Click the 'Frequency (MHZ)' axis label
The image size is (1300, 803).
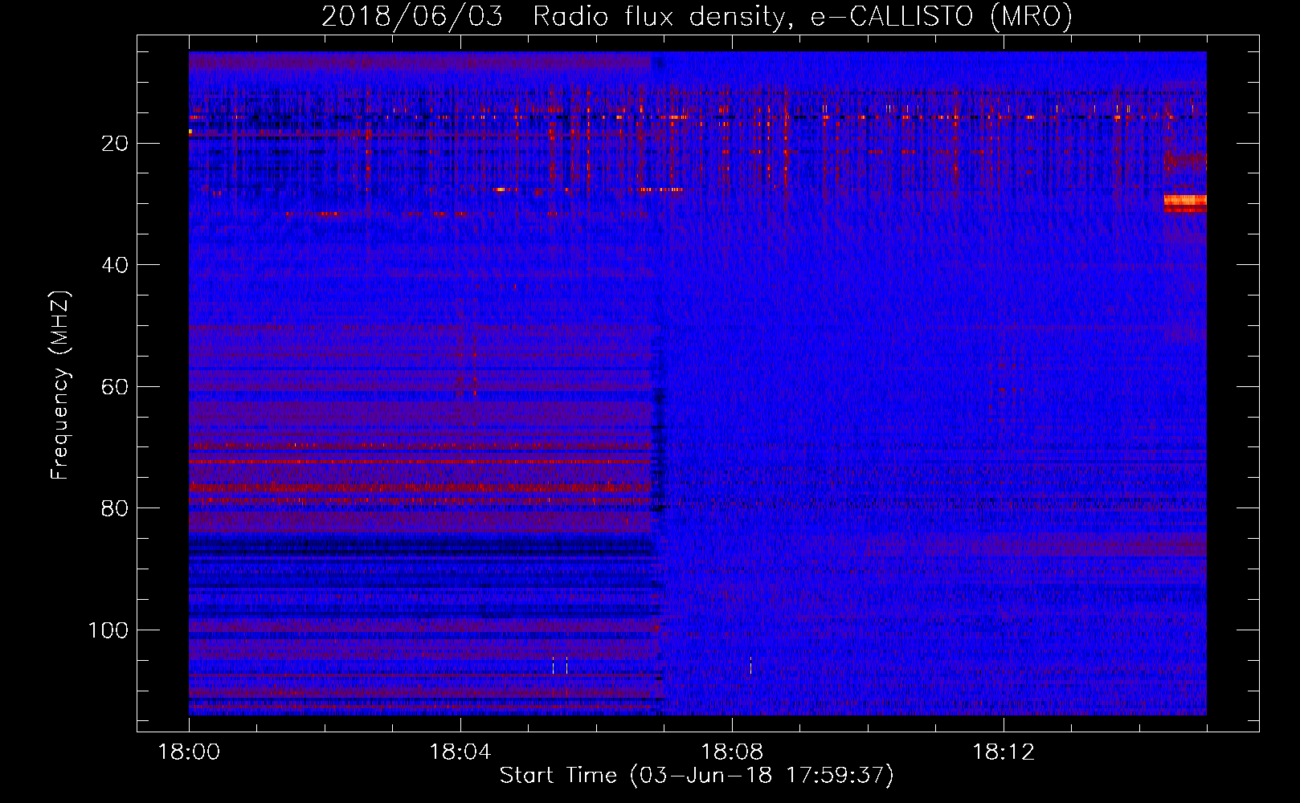pos(60,385)
